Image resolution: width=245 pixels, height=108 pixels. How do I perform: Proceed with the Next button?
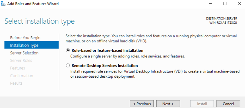pyautogui.click(x=168, y=104)
